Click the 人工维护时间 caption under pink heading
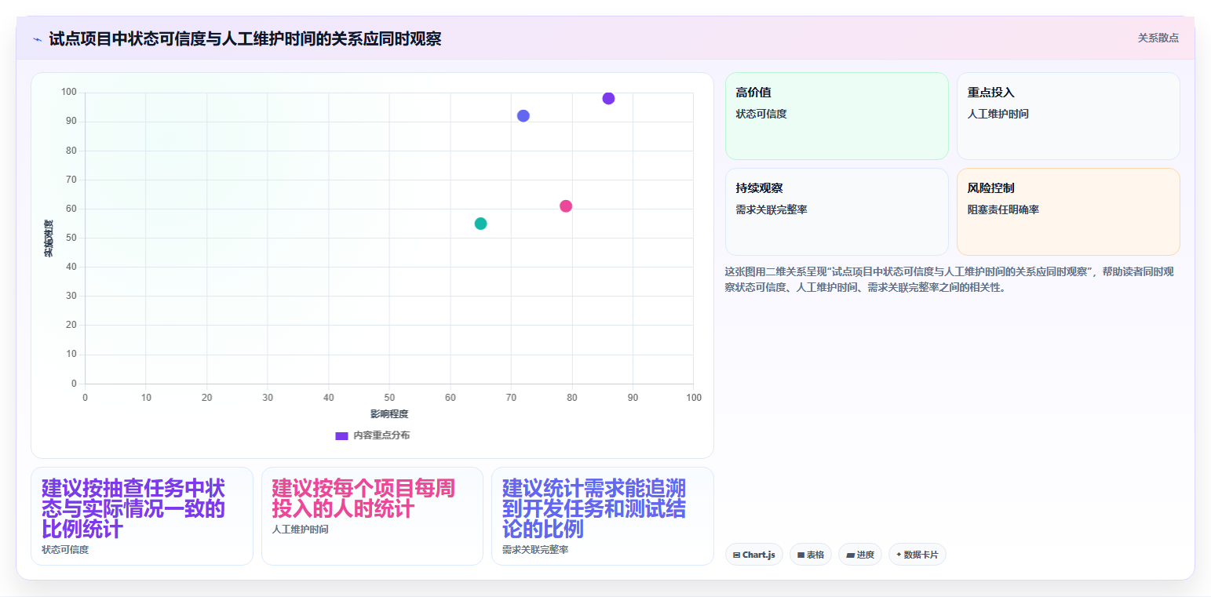 coord(300,530)
